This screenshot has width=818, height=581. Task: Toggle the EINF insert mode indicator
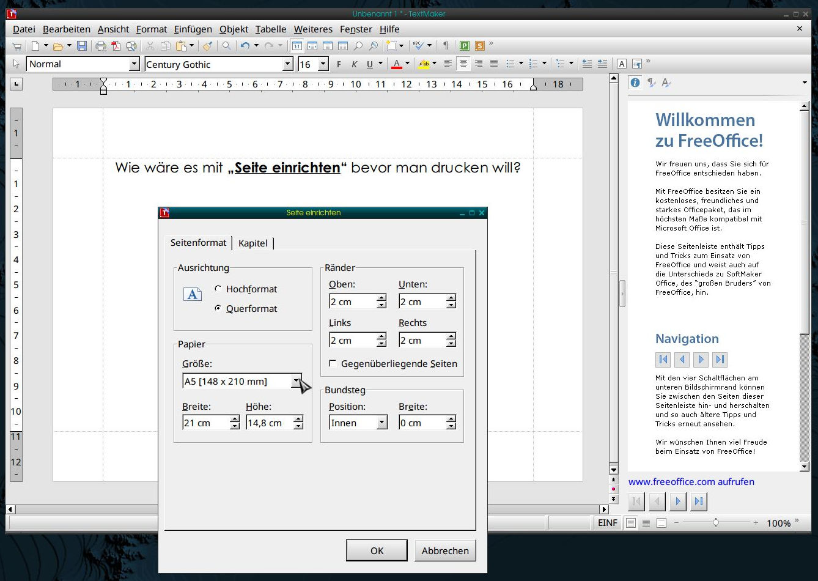[608, 523]
